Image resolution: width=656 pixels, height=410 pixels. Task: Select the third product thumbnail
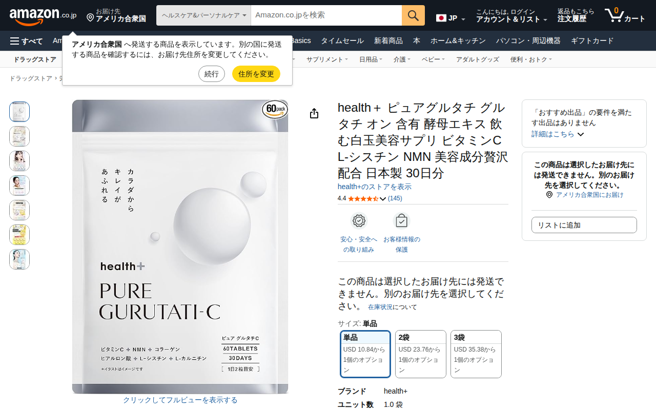pos(19,161)
